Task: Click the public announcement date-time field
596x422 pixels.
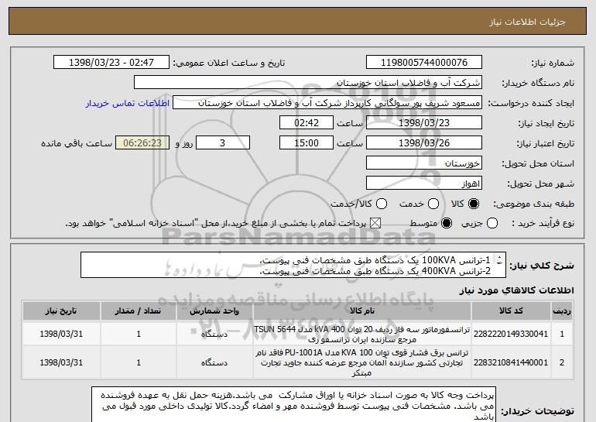Action: point(111,63)
